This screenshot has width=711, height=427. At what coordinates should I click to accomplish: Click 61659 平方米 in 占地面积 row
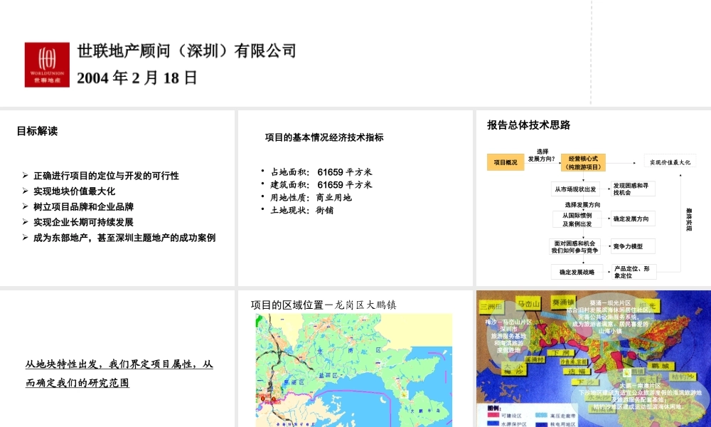click(x=345, y=172)
